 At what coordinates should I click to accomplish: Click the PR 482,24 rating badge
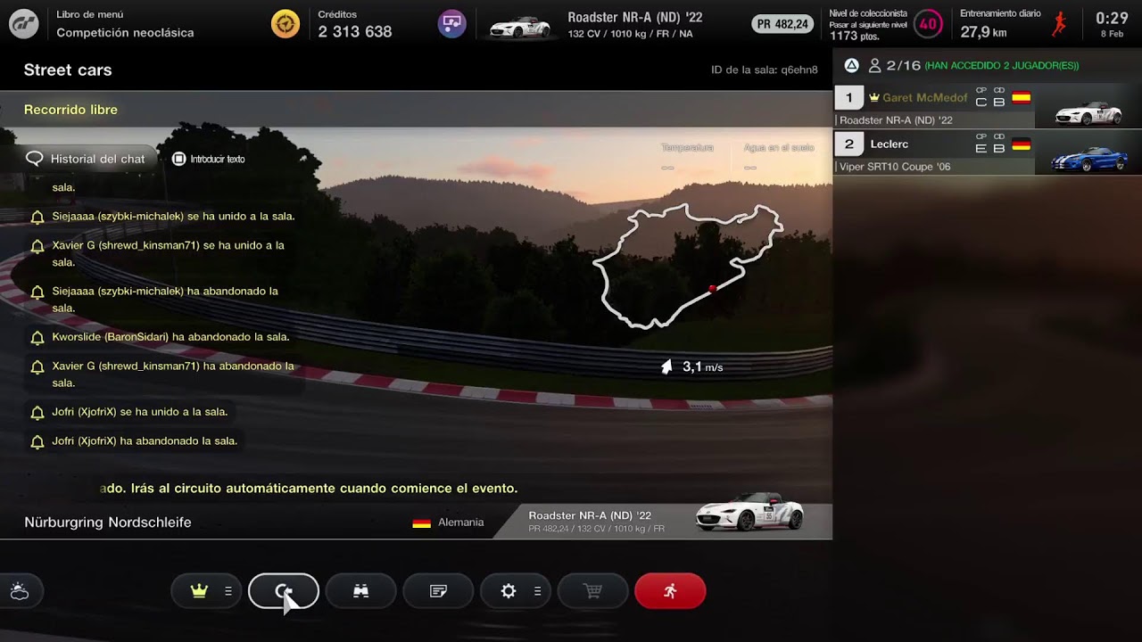pos(782,24)
